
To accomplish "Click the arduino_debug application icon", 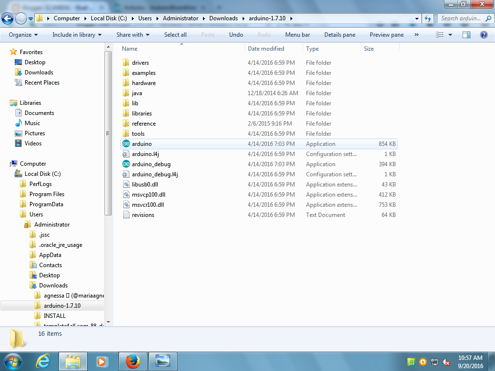I will 126,164.
